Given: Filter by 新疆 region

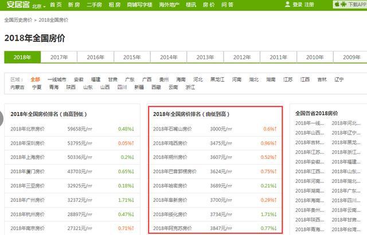Looking at the screenshot, I should click(x=139, y=87).
